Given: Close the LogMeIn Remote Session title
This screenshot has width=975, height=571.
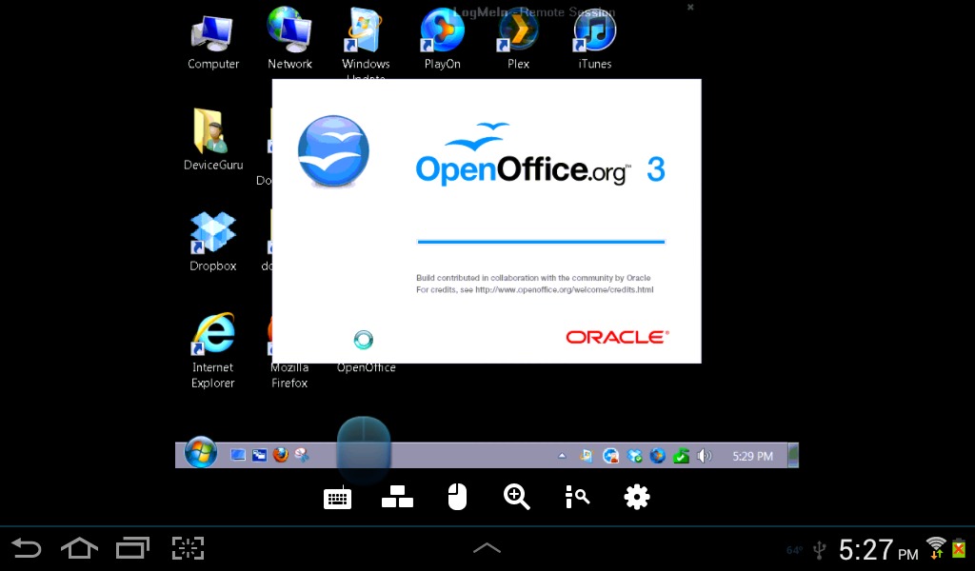Looking at the screenshot, I should click(x=690, y=8).
